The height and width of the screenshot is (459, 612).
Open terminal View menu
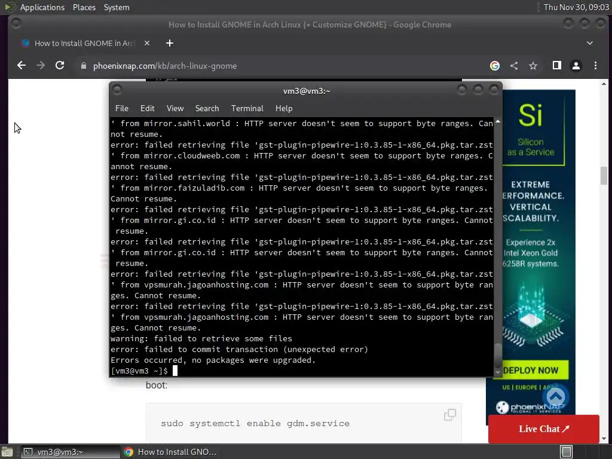[x=175, y=108]
